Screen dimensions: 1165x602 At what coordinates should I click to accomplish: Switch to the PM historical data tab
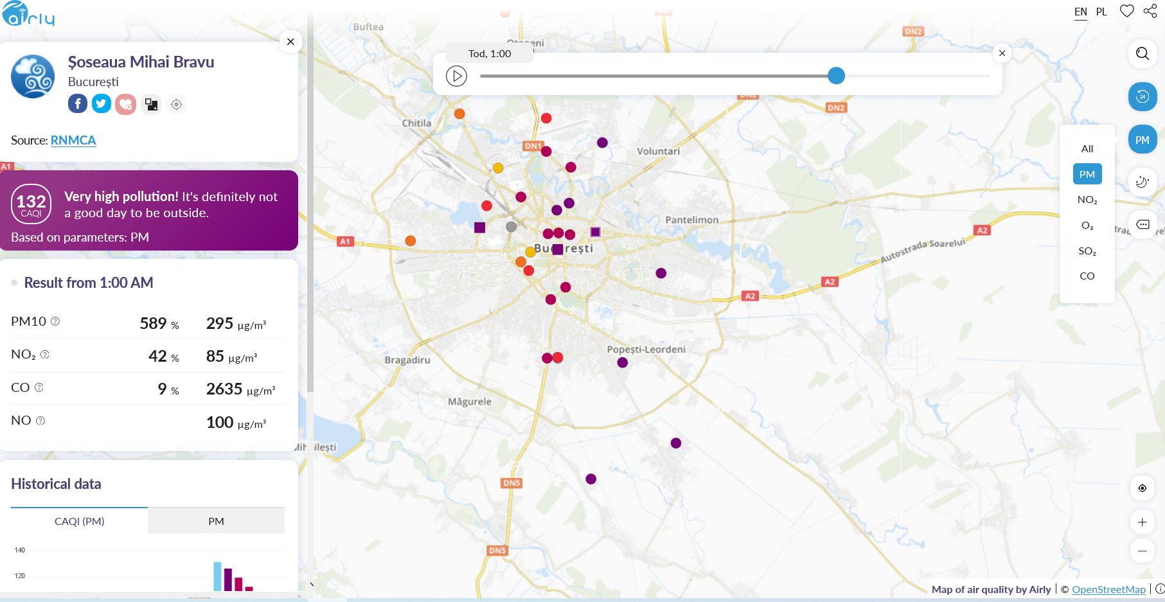pos(216,521)
